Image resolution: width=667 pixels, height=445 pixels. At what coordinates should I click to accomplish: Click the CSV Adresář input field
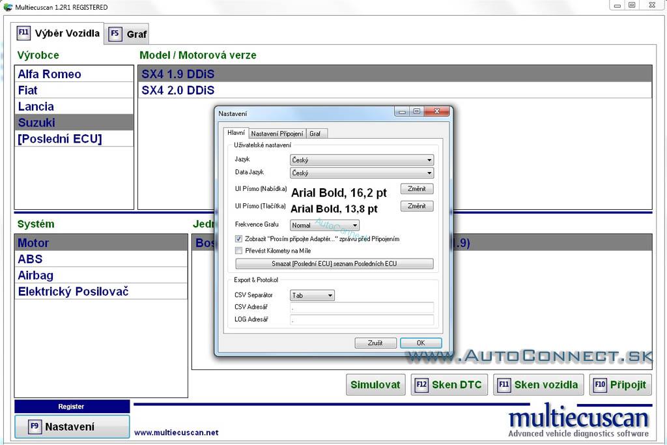(362, 307)
